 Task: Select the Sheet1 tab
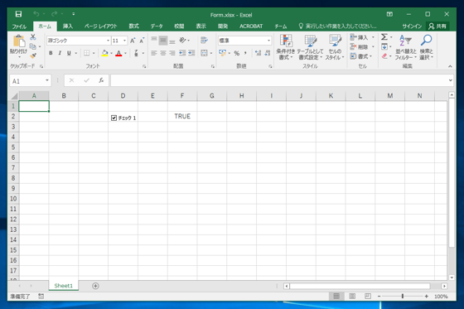63,286
